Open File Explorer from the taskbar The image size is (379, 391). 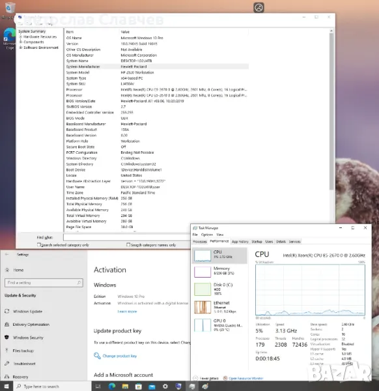125,386
